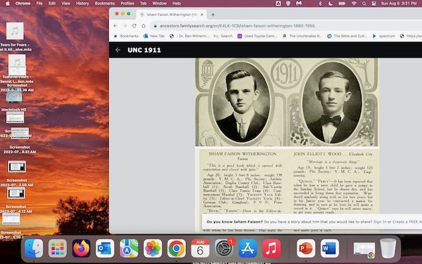Select the Isham Faison Witherington browser tab
Viewport: 422px width, 264px height.
pyautogui.click(x=171, y=15)
